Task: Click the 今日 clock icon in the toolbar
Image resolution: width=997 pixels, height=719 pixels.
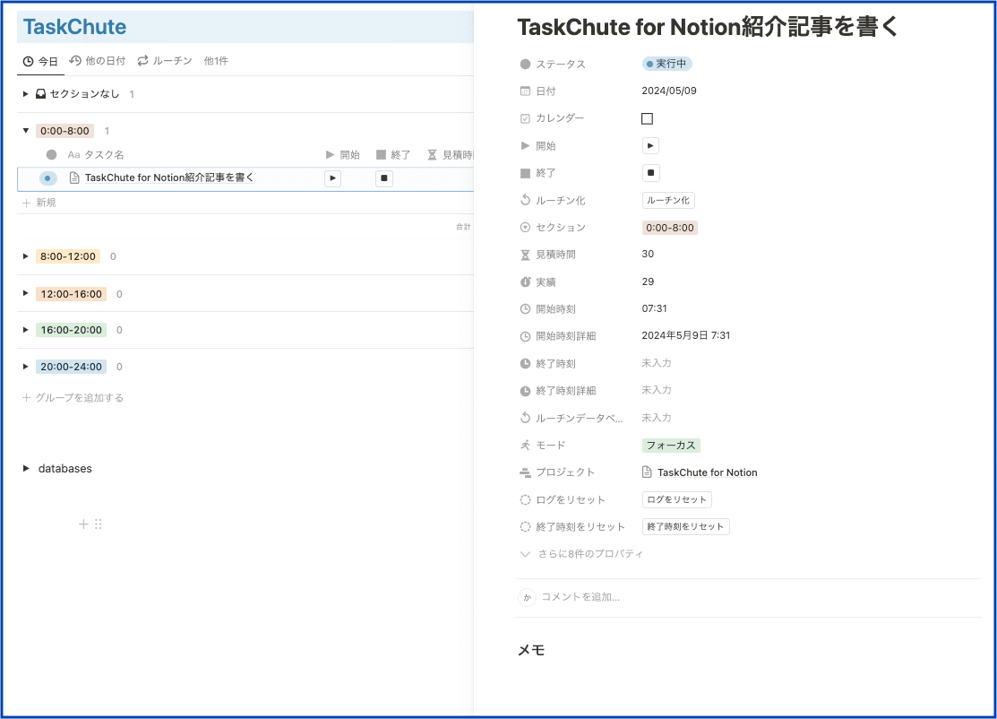Action: (27, 61)
